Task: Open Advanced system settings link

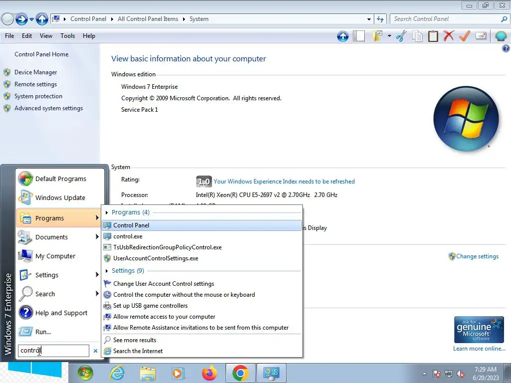Action: pos(48,108)
